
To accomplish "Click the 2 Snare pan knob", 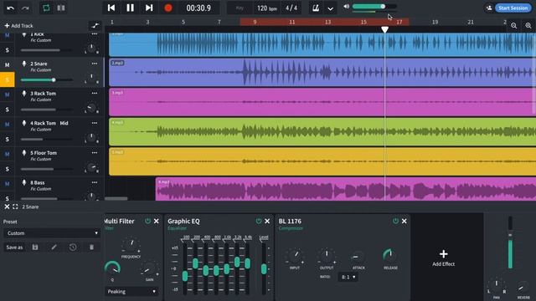I will 91,77.
